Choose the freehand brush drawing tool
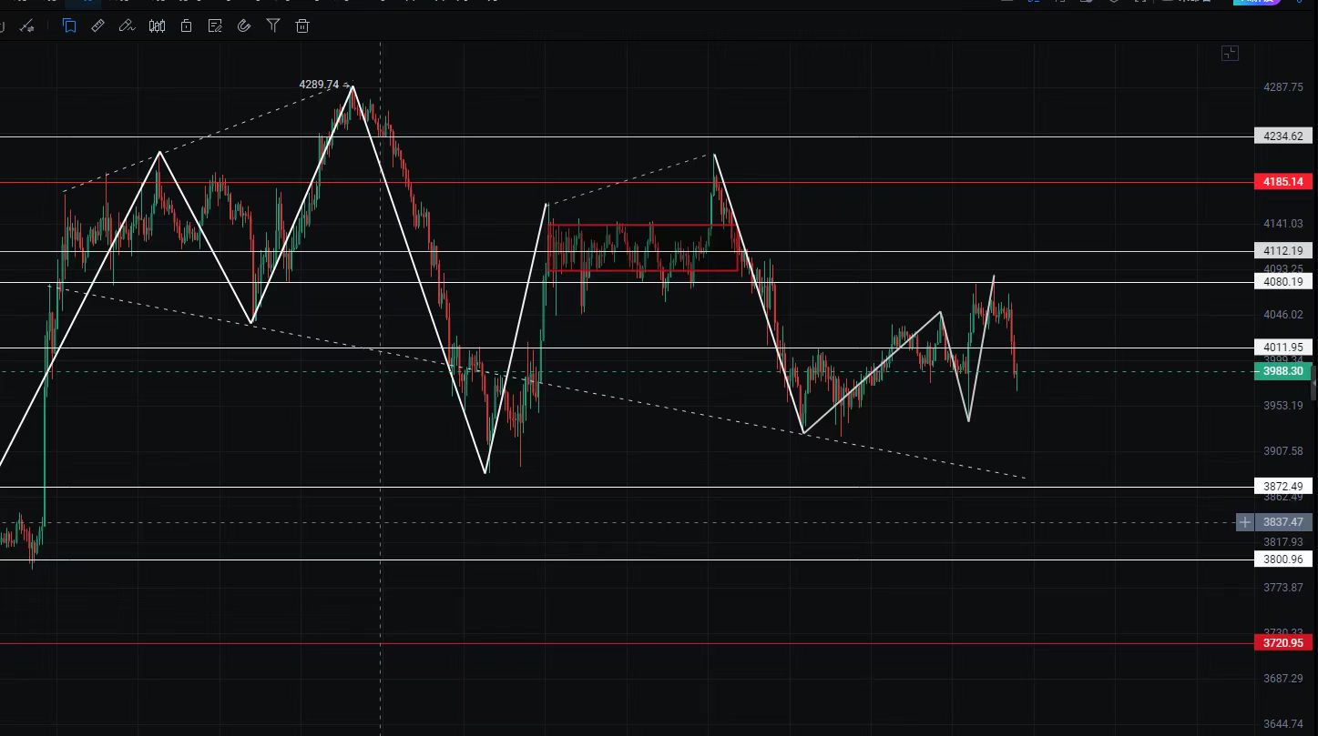Image resolution: width=1318 pixels, height=736 pixels. click(x=128, y=25)
